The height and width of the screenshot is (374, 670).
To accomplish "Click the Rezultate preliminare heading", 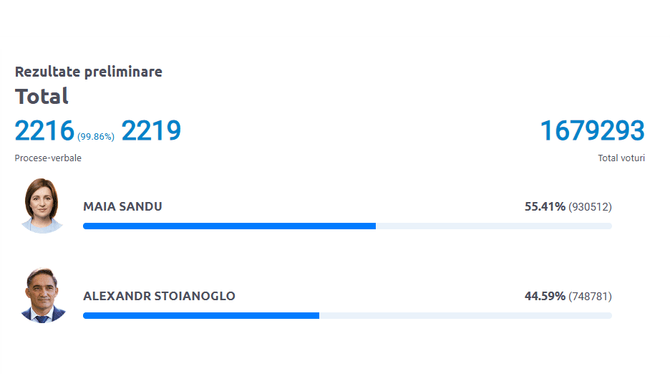I will (x=88, y=72).
